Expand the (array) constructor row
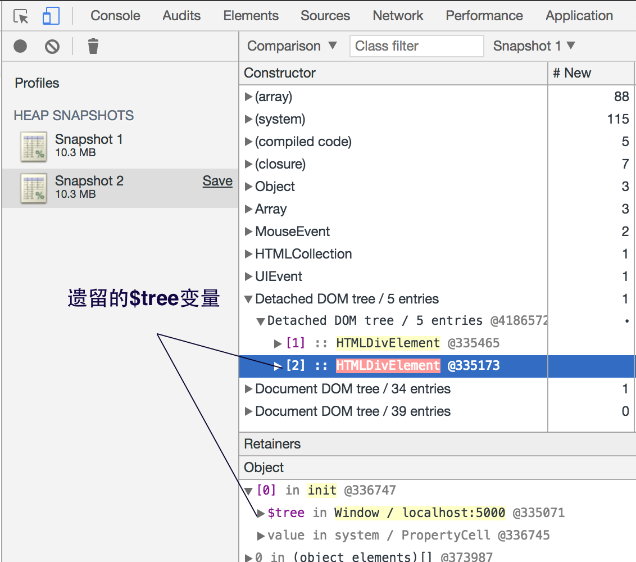This screenshot has width=636, height=562. 248,97
